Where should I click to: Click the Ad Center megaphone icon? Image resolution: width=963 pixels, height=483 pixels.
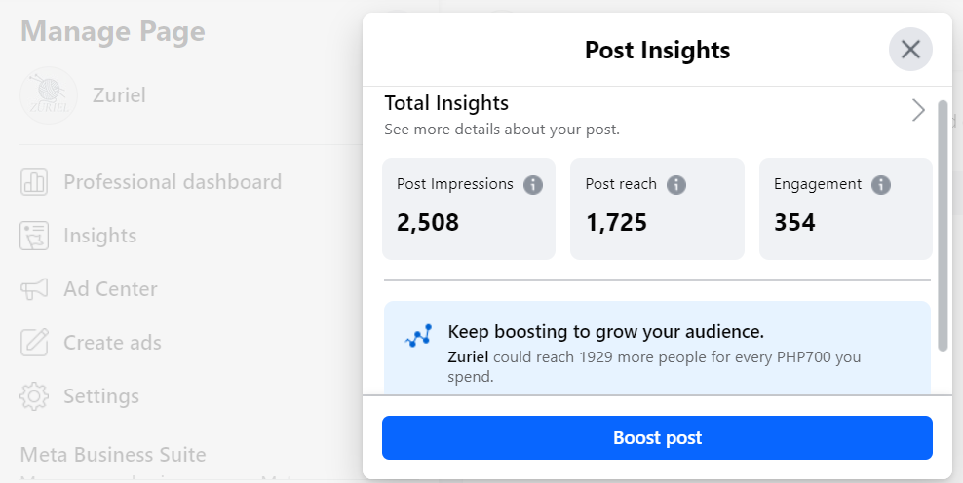click(34, 289)
